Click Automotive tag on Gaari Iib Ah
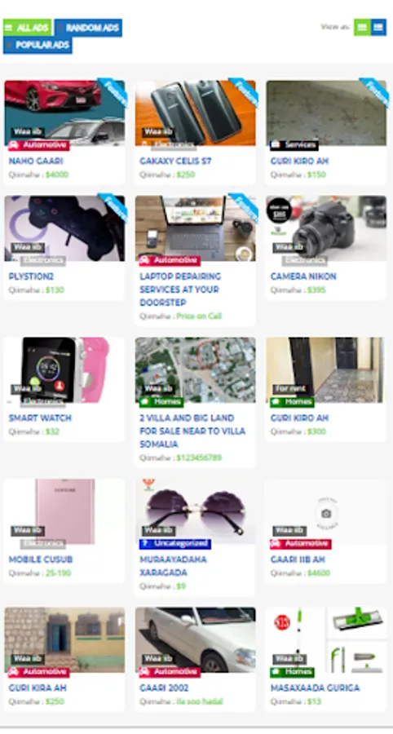Viewport: 393px width, 734px height. 301,544
